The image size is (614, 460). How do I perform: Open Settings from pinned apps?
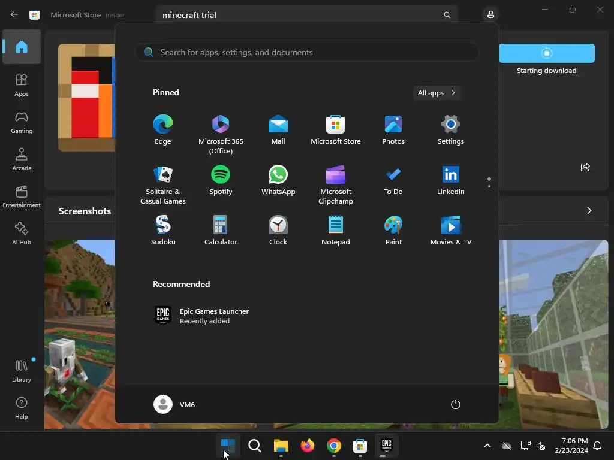(x=451, y=130)
